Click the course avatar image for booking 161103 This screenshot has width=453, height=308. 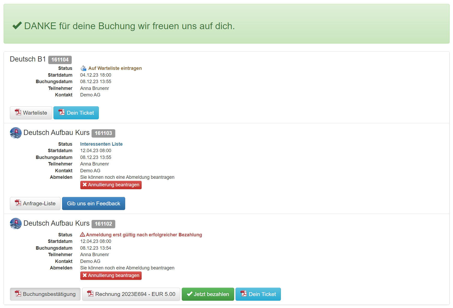(16, 133)
